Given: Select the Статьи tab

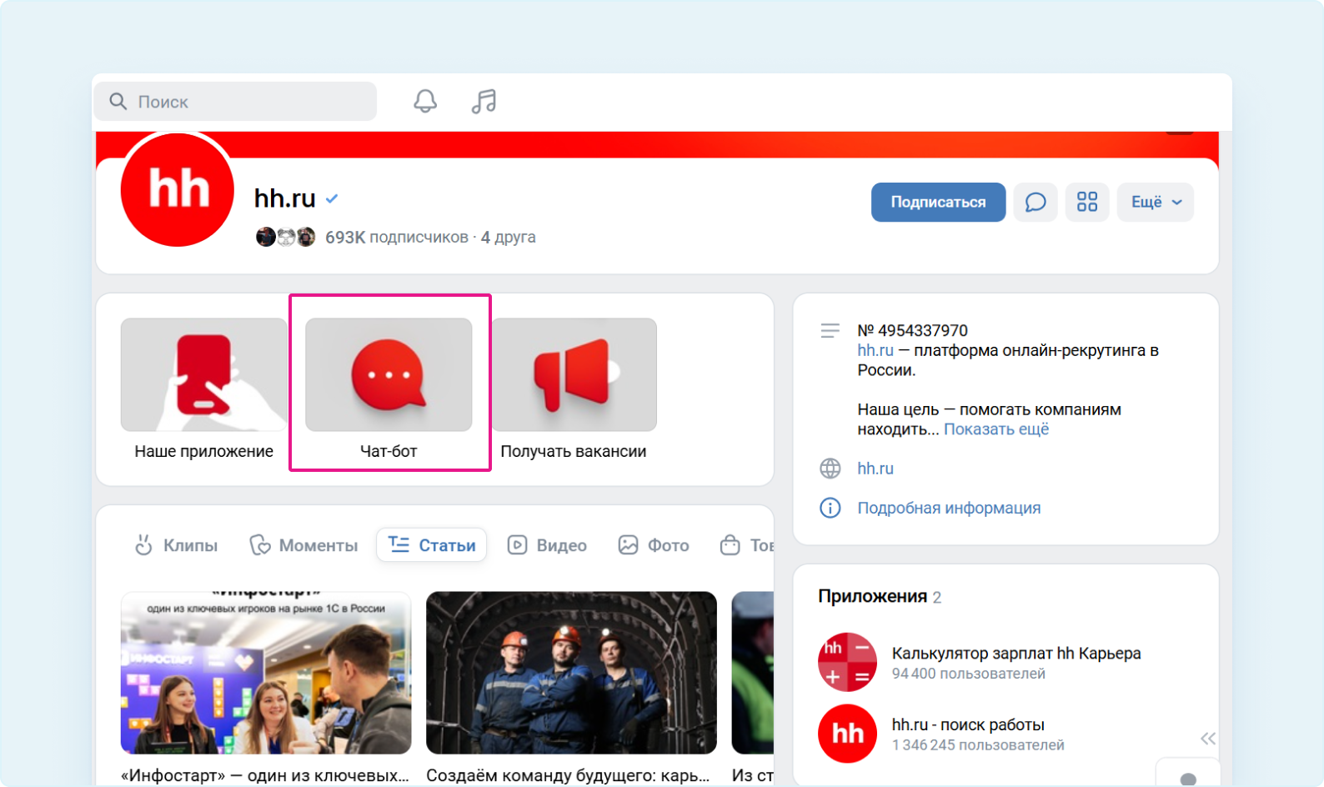Looking at the screenshot, I should pyautogui.click(x=432, y=545).
